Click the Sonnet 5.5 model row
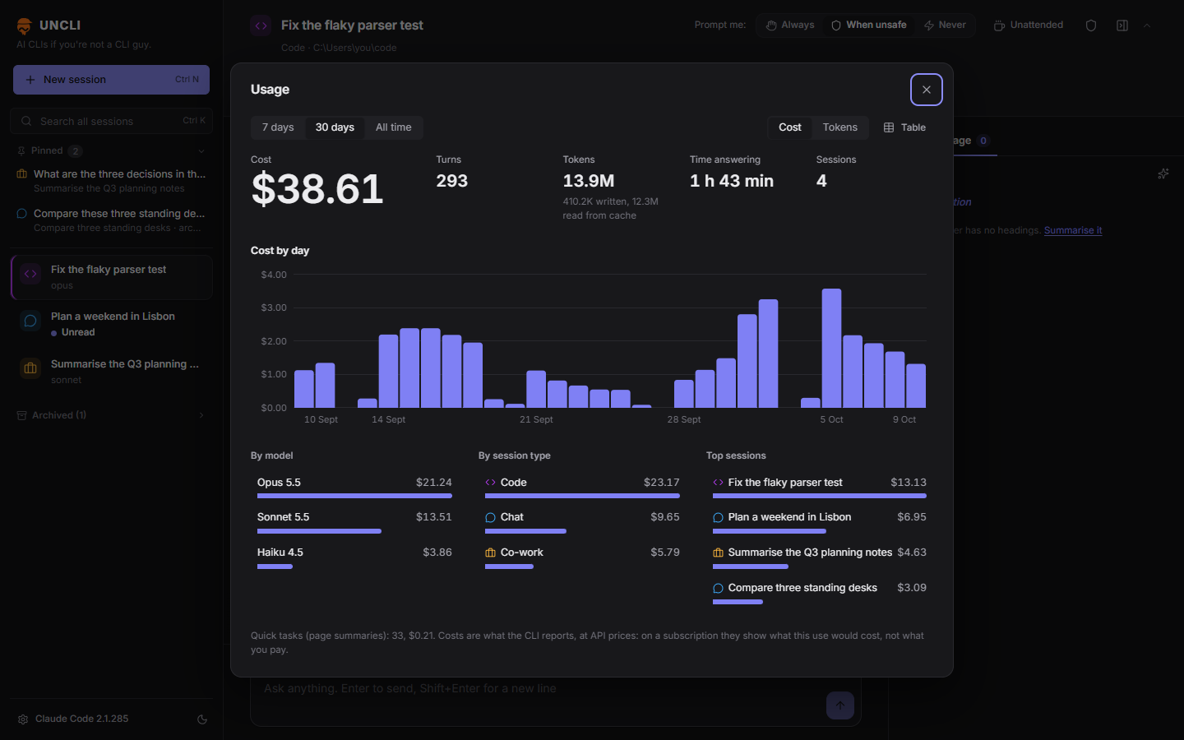 pyautogui.click(x=354, y=521)
